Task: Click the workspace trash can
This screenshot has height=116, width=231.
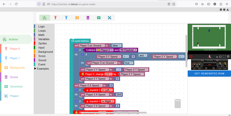Action: [x=178, y=103]
